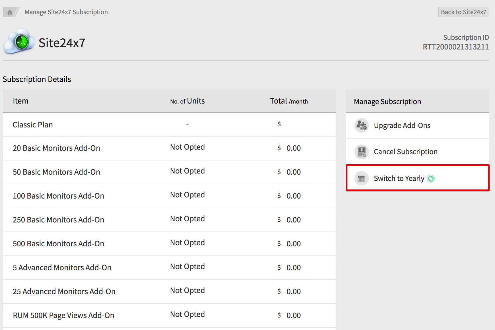This screenshot has height=330, width=495.
Task: Open the Manage Site24x7 Subscription breadcrumb
Action: [66, 12]
